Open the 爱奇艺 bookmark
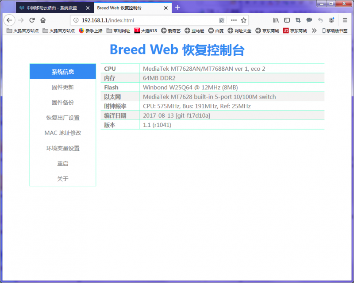The width and height of the screenshot is (354, 283). (171, 31)
